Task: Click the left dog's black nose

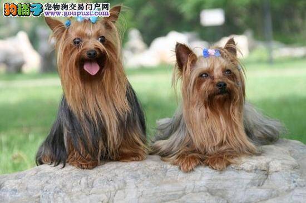Action: click(x=92, y=53)
